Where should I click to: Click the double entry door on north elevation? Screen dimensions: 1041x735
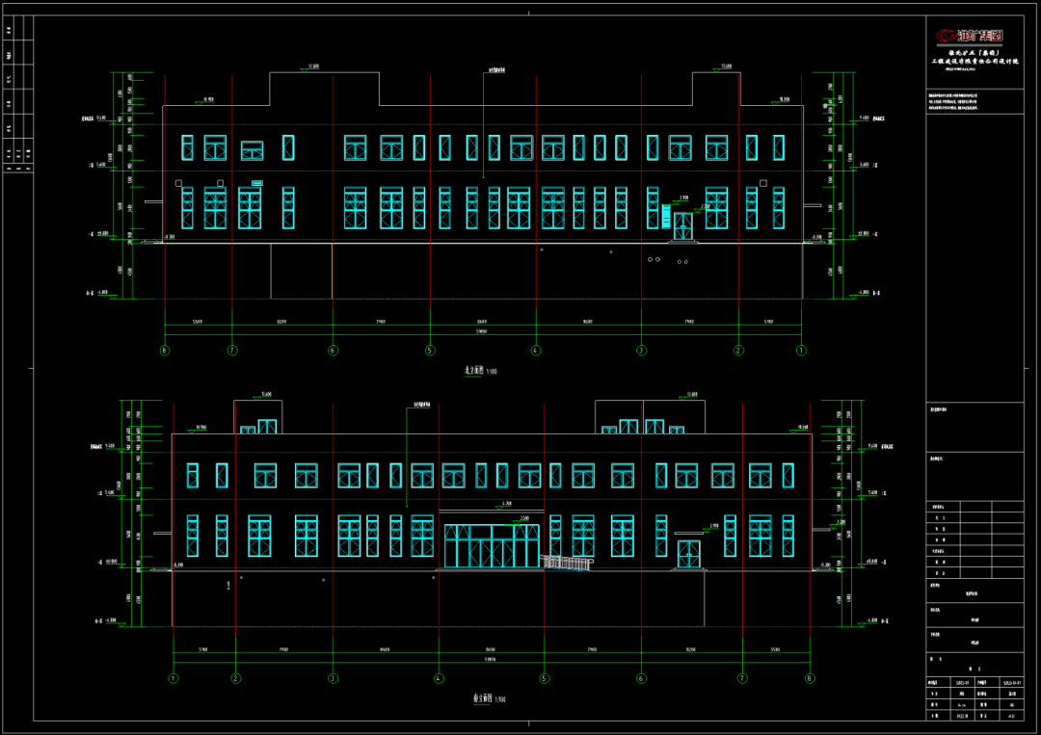(x=682, y=226)
